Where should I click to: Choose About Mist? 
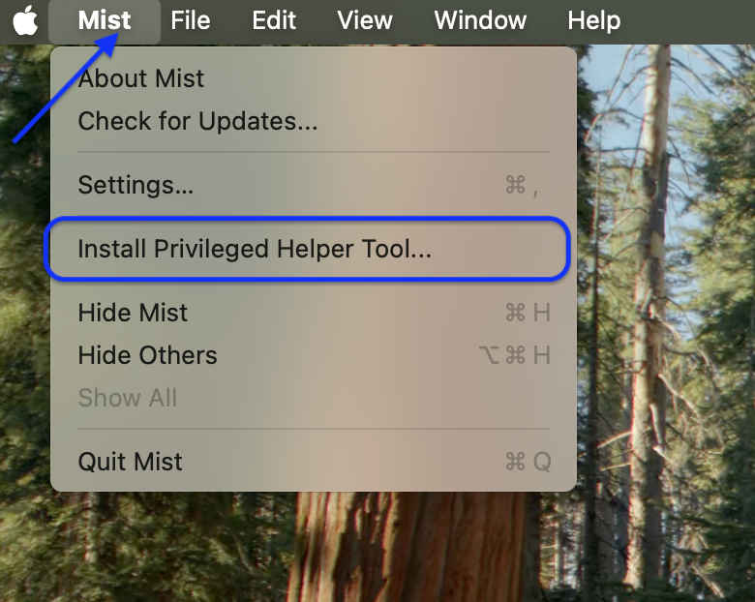click(314, 78)
